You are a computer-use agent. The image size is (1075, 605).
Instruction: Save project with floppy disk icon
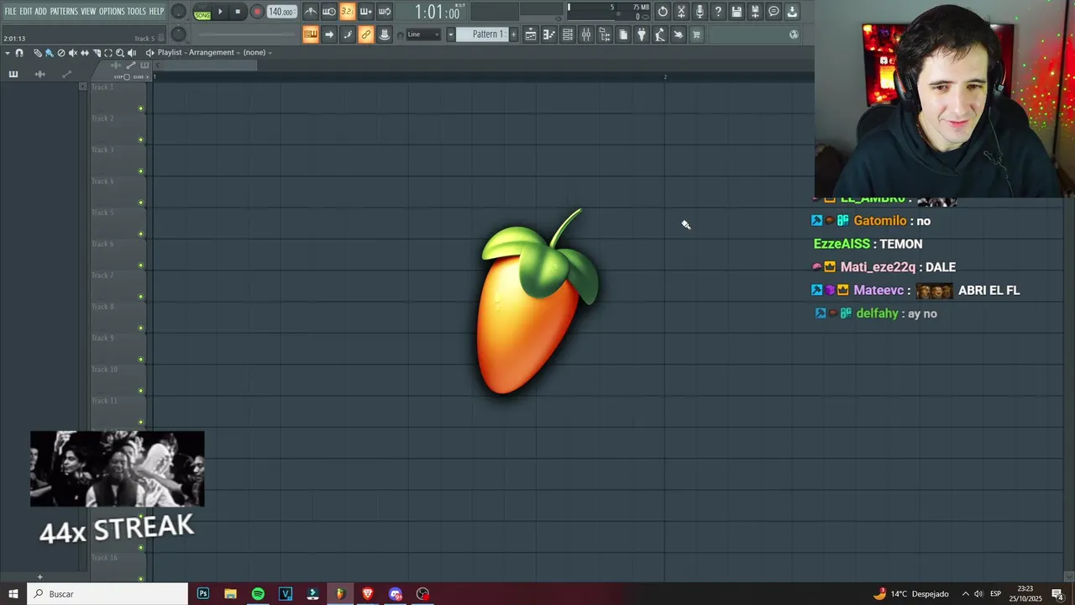point(737,12)
